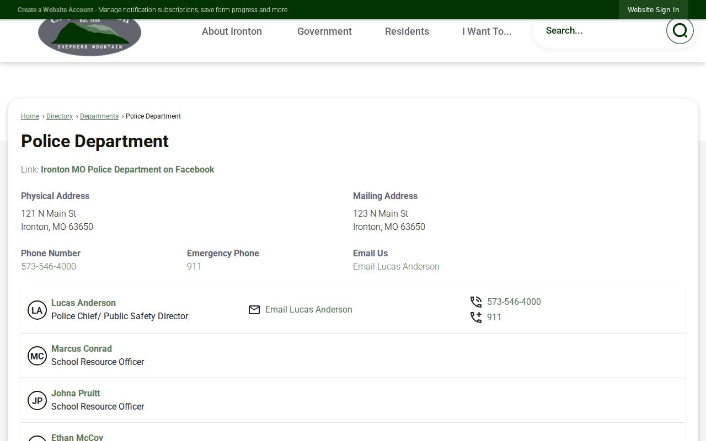This screenshot has width=706, height=441.
Task: Go to Home breadcrumb
Action: 30,116
